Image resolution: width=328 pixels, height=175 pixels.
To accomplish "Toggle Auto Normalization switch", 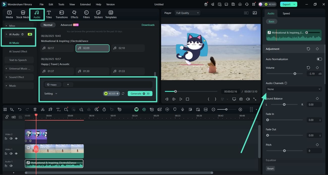I will tap(319, 59).
